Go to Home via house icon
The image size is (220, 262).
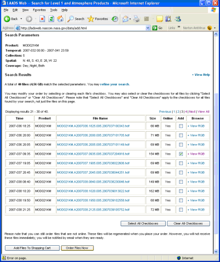point(60,19)
